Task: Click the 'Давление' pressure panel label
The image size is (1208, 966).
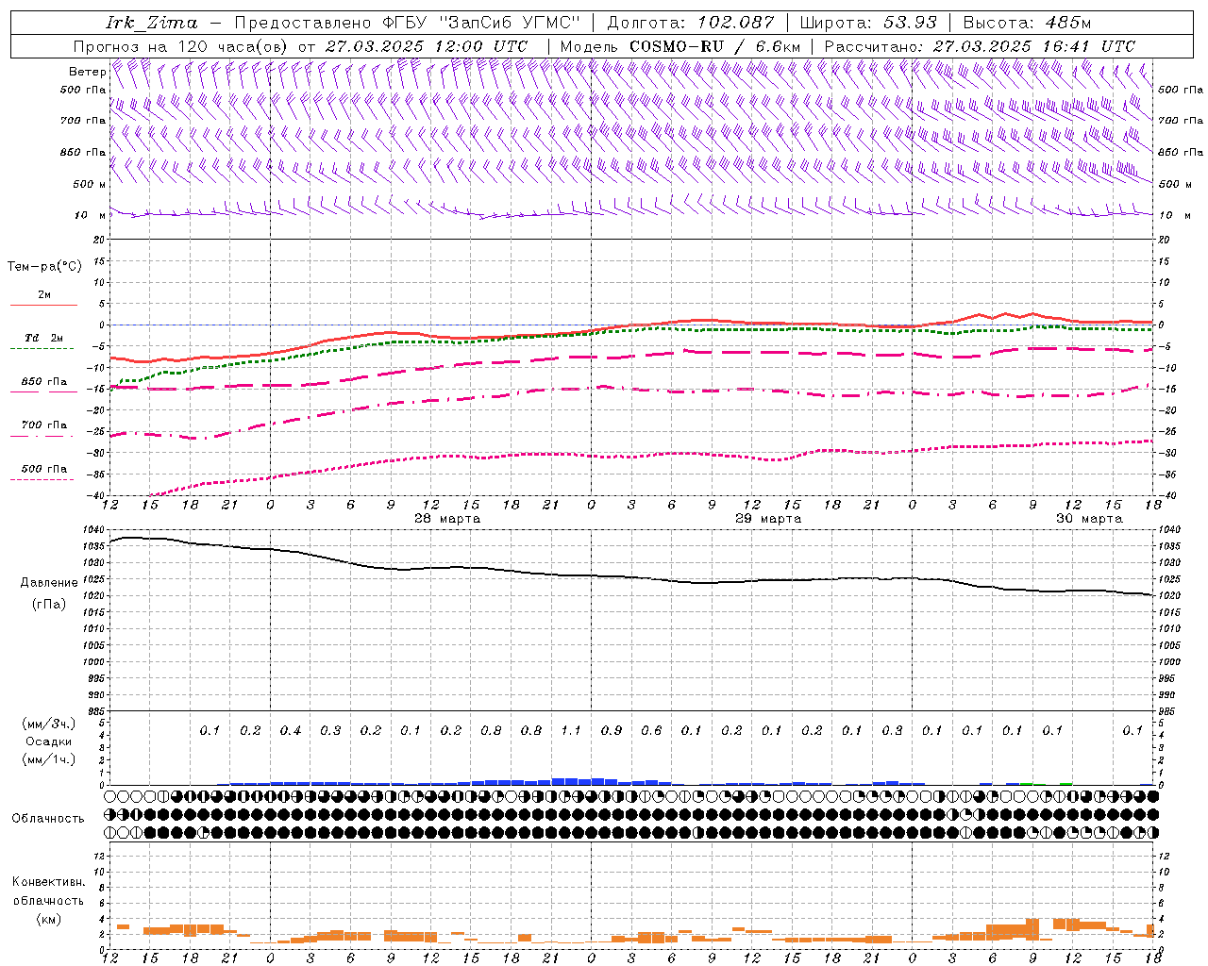Action: (49, 583)
